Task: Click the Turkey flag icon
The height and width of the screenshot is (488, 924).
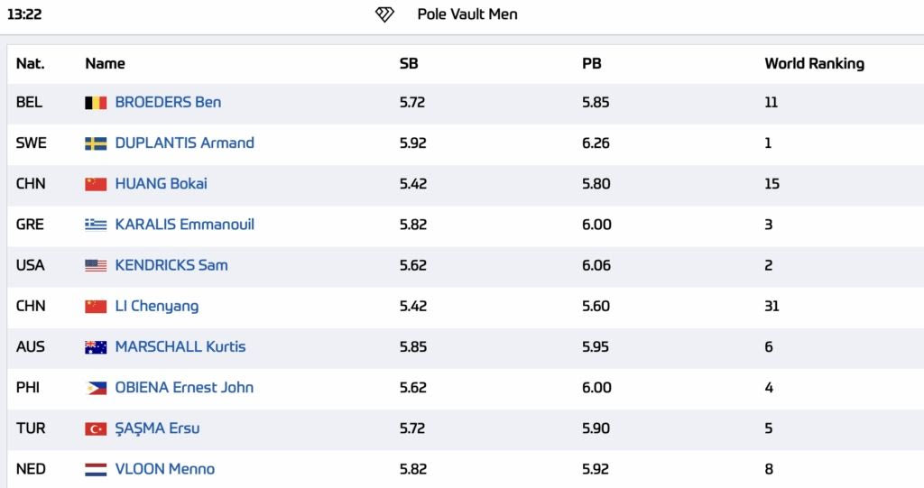Action: [x=96, y=428]
